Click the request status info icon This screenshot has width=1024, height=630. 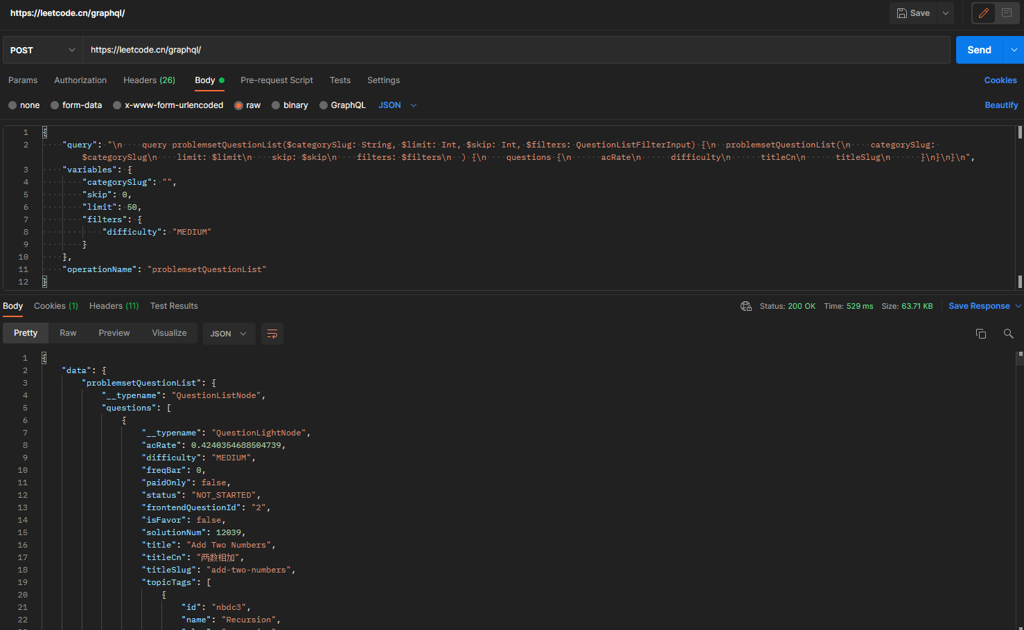tap(746, 305)
